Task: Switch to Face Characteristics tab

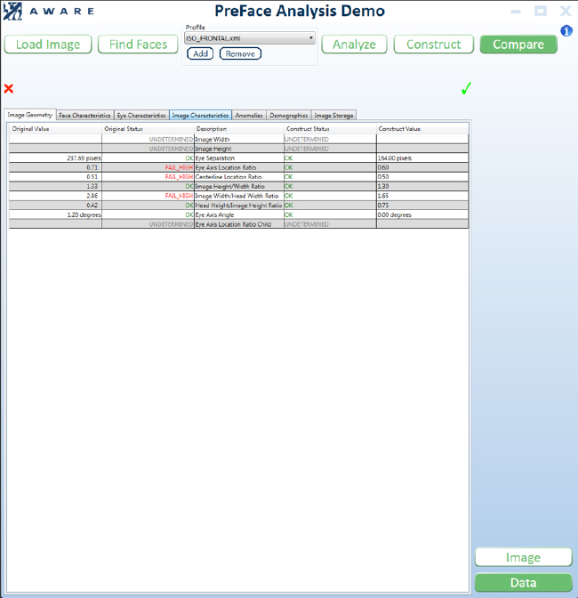Action: coord(84,115)
